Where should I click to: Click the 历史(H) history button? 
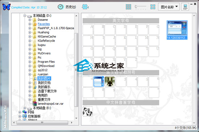[71, 7]
